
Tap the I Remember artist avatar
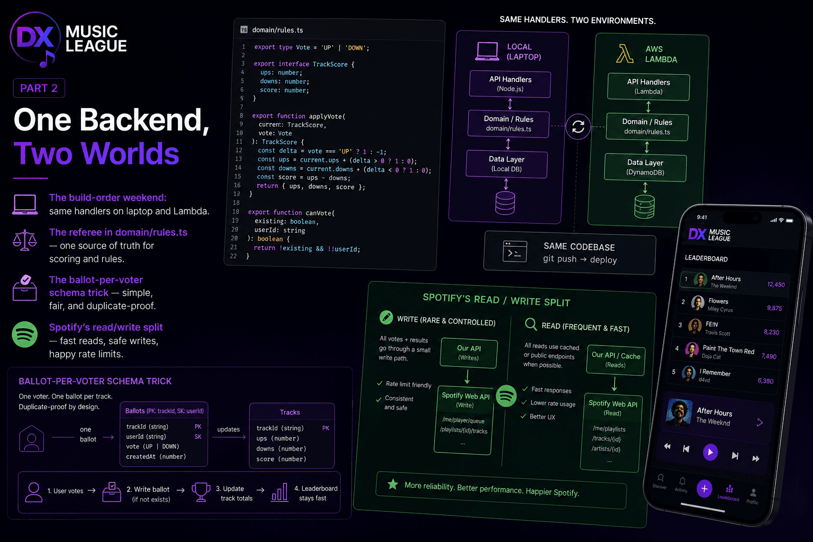click(689, 373)
